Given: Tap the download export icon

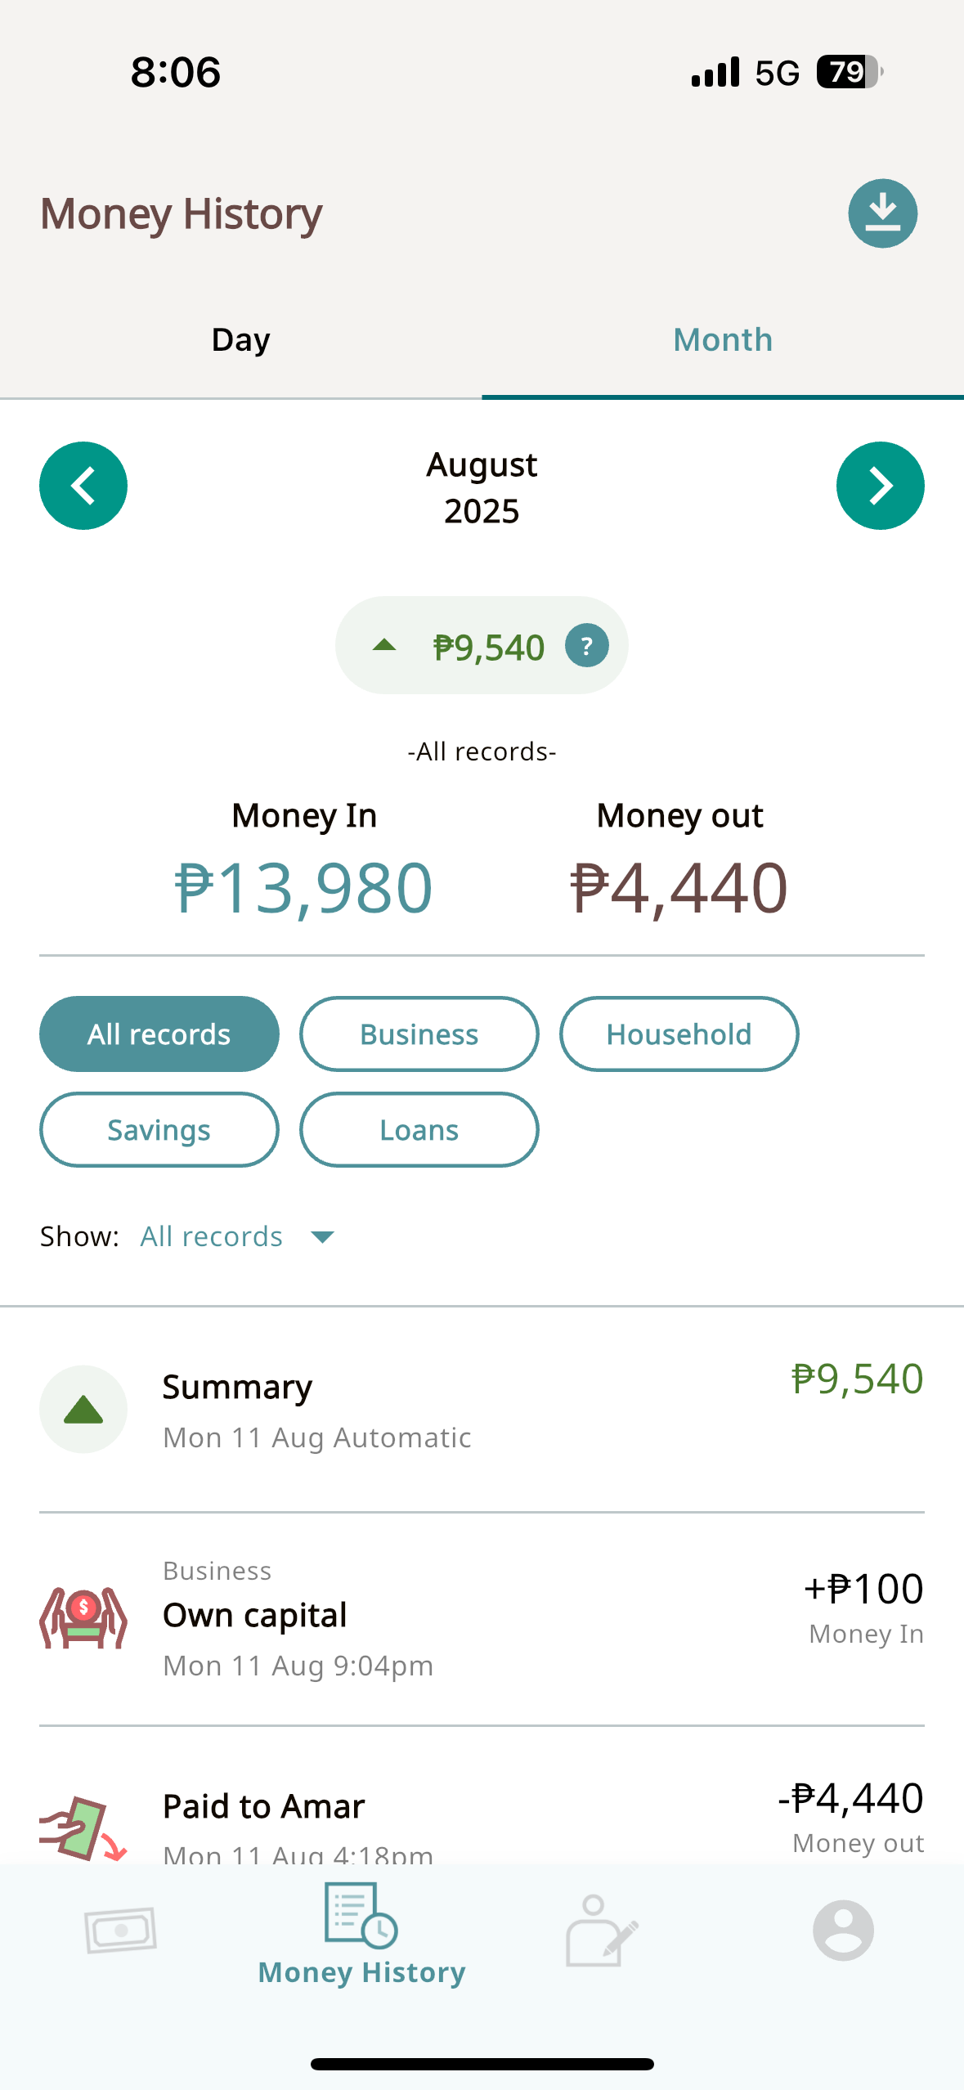Looking at the screenshot, I should click(882, 213).
